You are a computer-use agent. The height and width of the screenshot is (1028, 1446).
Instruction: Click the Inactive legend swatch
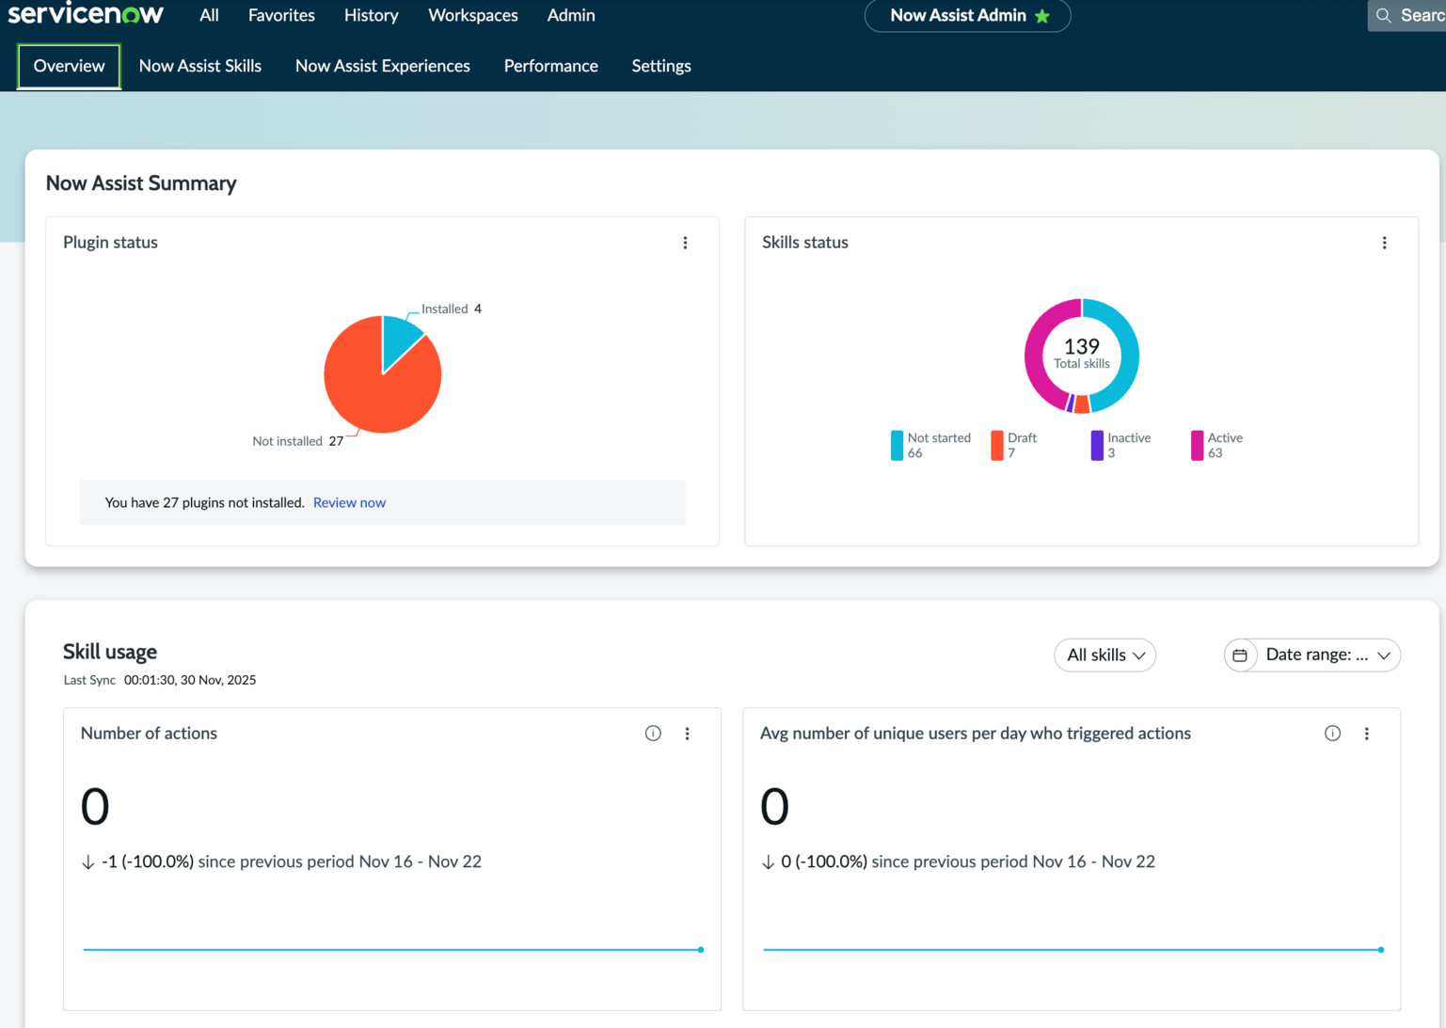coord(1097,445)
